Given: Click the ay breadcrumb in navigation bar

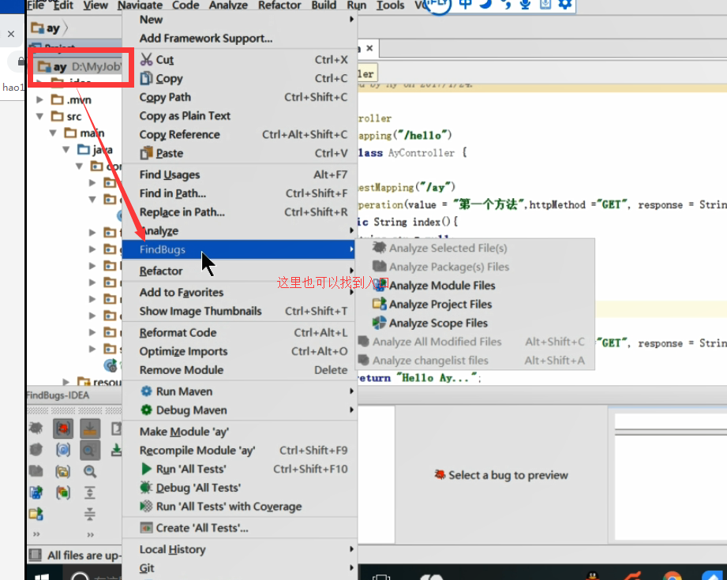Looking at the screenshot, I should pos(46,28).
